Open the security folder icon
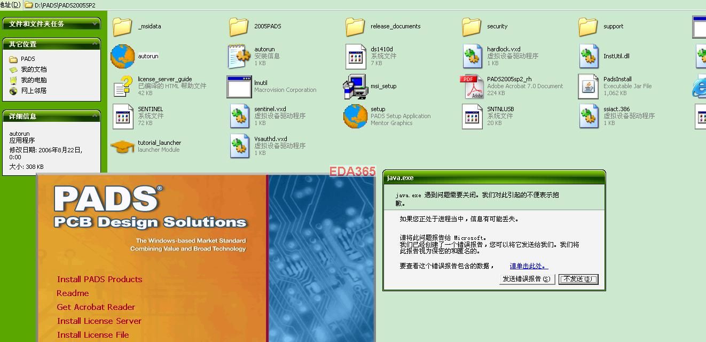Screen dimensions: 706x342 click(x=472, y=26)
